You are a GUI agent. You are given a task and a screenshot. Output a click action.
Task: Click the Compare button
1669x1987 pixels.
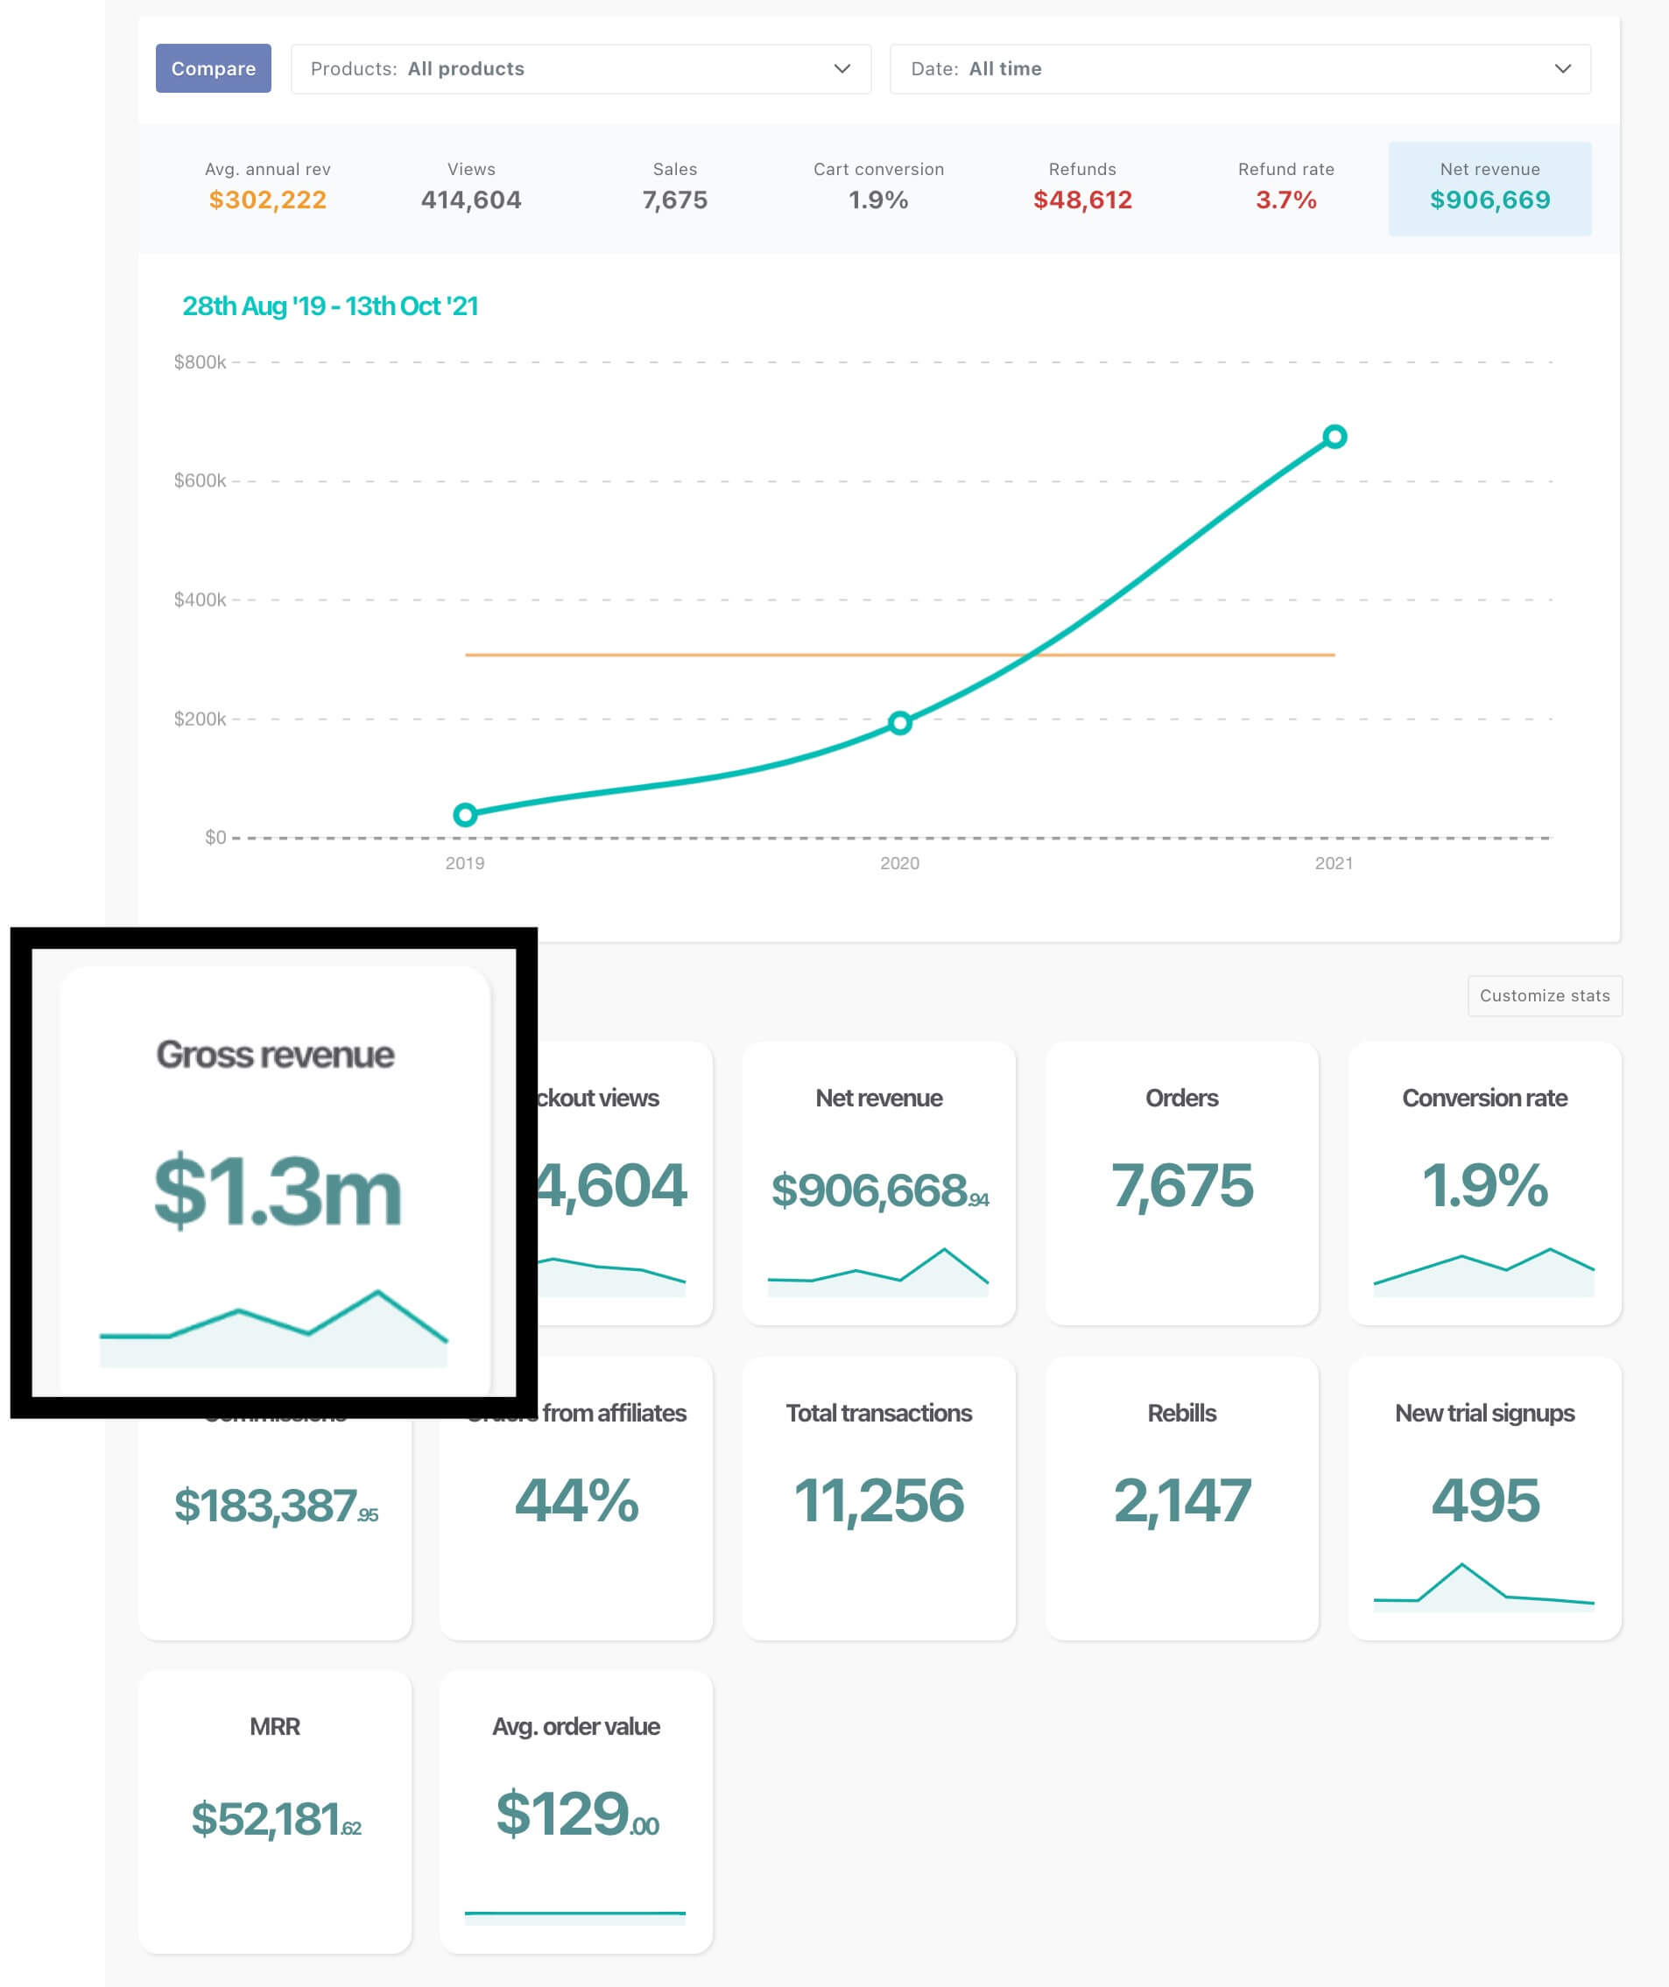click(x=213, y=68)
